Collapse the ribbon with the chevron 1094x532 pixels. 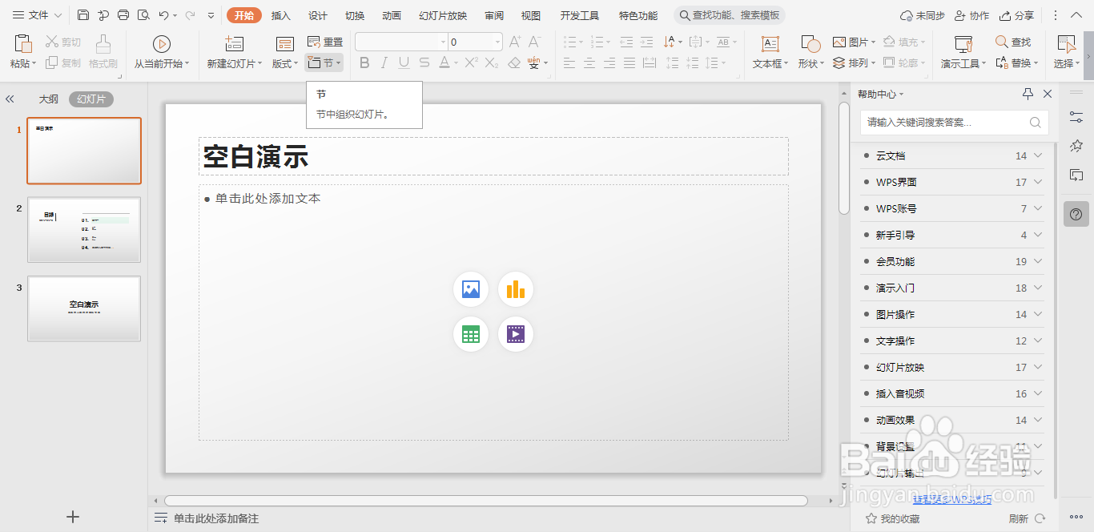coord(1078,15)
